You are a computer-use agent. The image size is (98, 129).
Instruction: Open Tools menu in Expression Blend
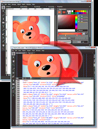click(x=33, y=51)
